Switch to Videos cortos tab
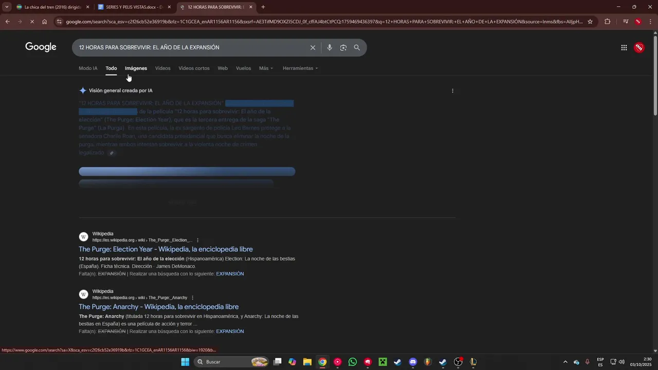Screen dimensions: 658x370 tap(194, 68)
